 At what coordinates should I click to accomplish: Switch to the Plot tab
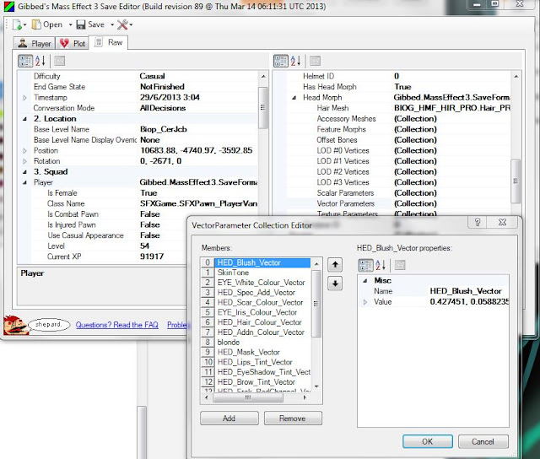73,43
